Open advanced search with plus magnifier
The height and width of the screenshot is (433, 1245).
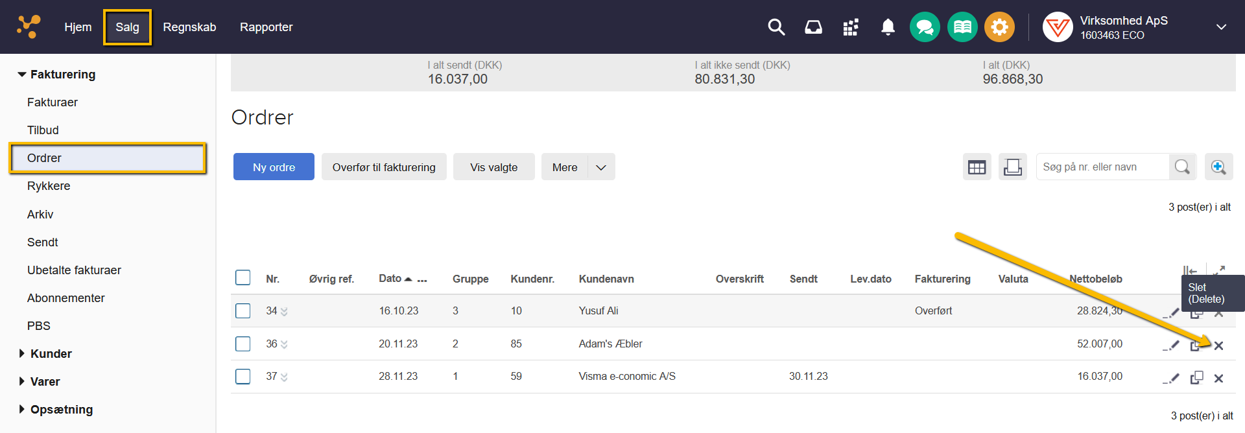tap(1218, 167)
